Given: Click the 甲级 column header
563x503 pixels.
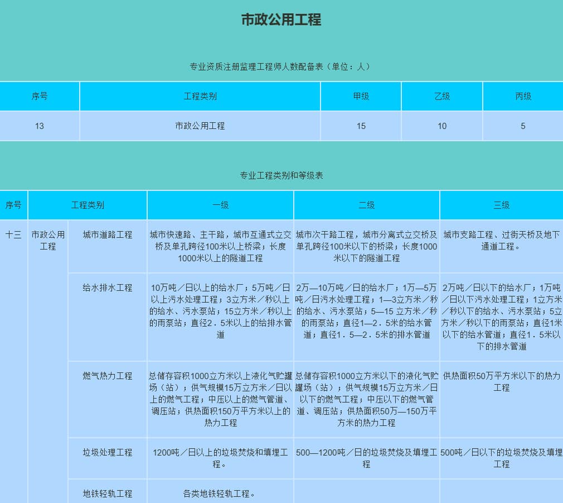Looking at the screenshot, I should [x=361, y=96].
